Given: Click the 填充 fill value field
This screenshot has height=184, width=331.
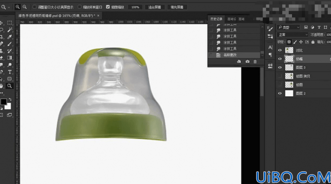Looking at the screenshot, I should tap(329, 42).
